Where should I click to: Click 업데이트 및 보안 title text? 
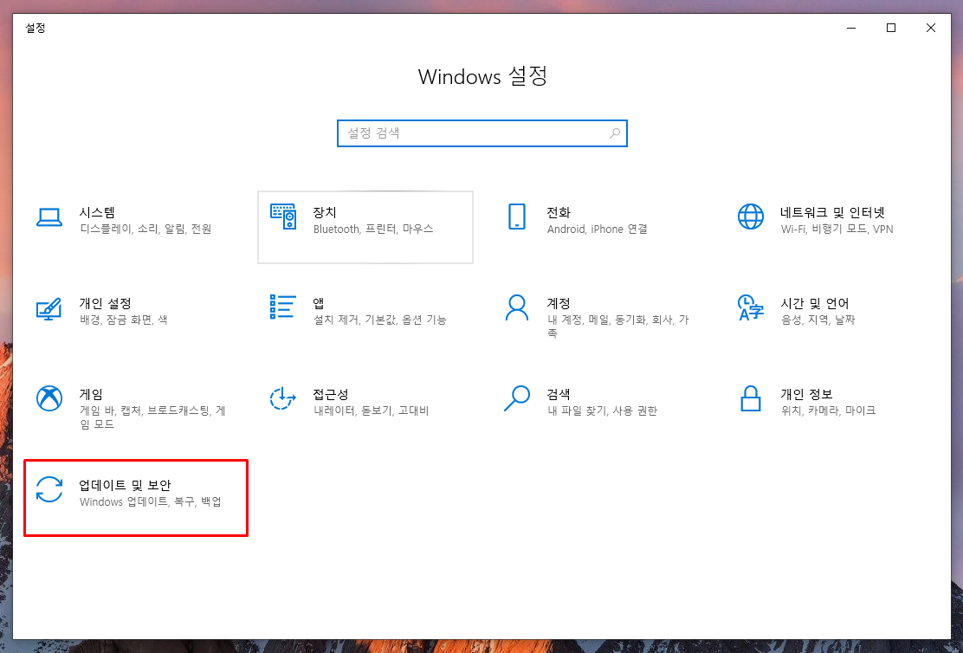[126, 485]
